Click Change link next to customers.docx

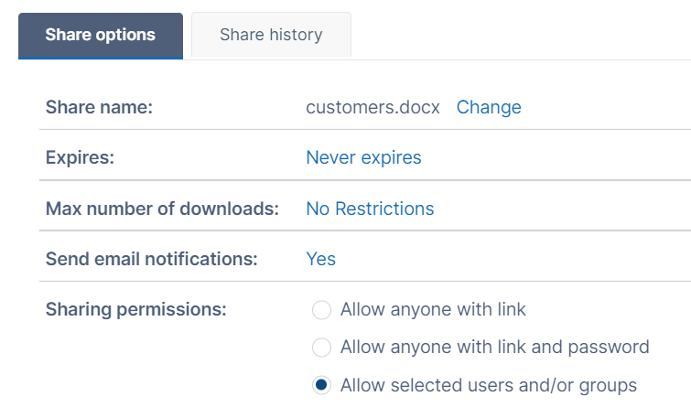(489, 107)
